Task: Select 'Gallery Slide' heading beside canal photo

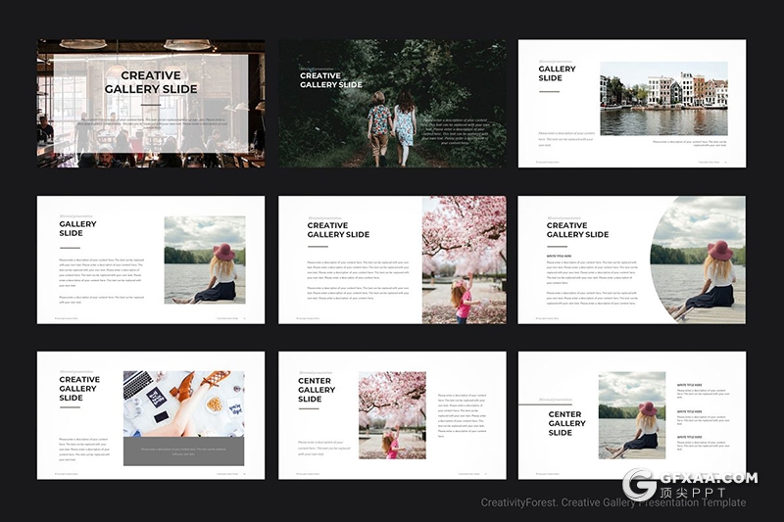Action: pyautogui.click(x=557, y=73)
